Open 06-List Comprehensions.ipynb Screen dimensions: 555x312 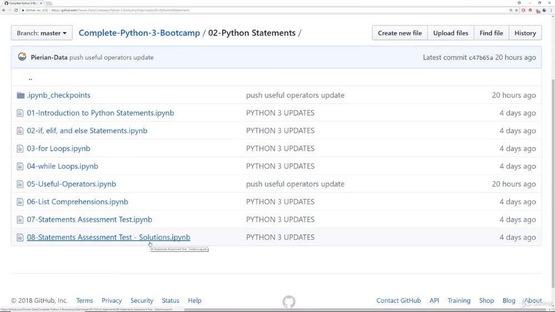point(78,202)
